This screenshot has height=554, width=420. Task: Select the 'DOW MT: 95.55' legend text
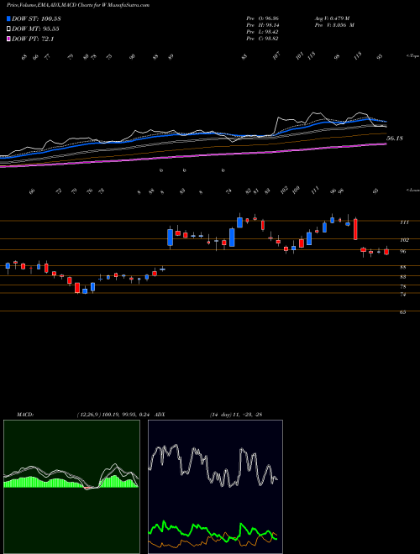[x=35, y=29]
